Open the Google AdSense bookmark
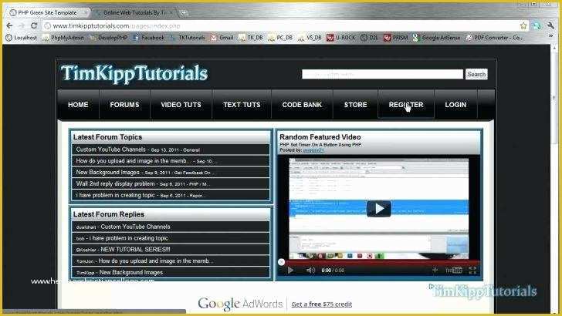Screen dimensions: 562x316 pyautogui.click(x=436, y=38)
